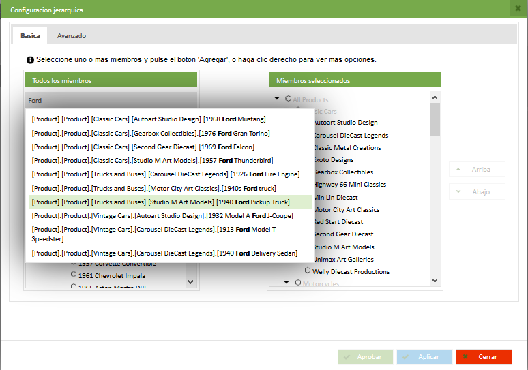Pick the 1940 Ford Pickup Truck suggestion
The width and height of the screenshot is (528, 370).
(160, 202)
